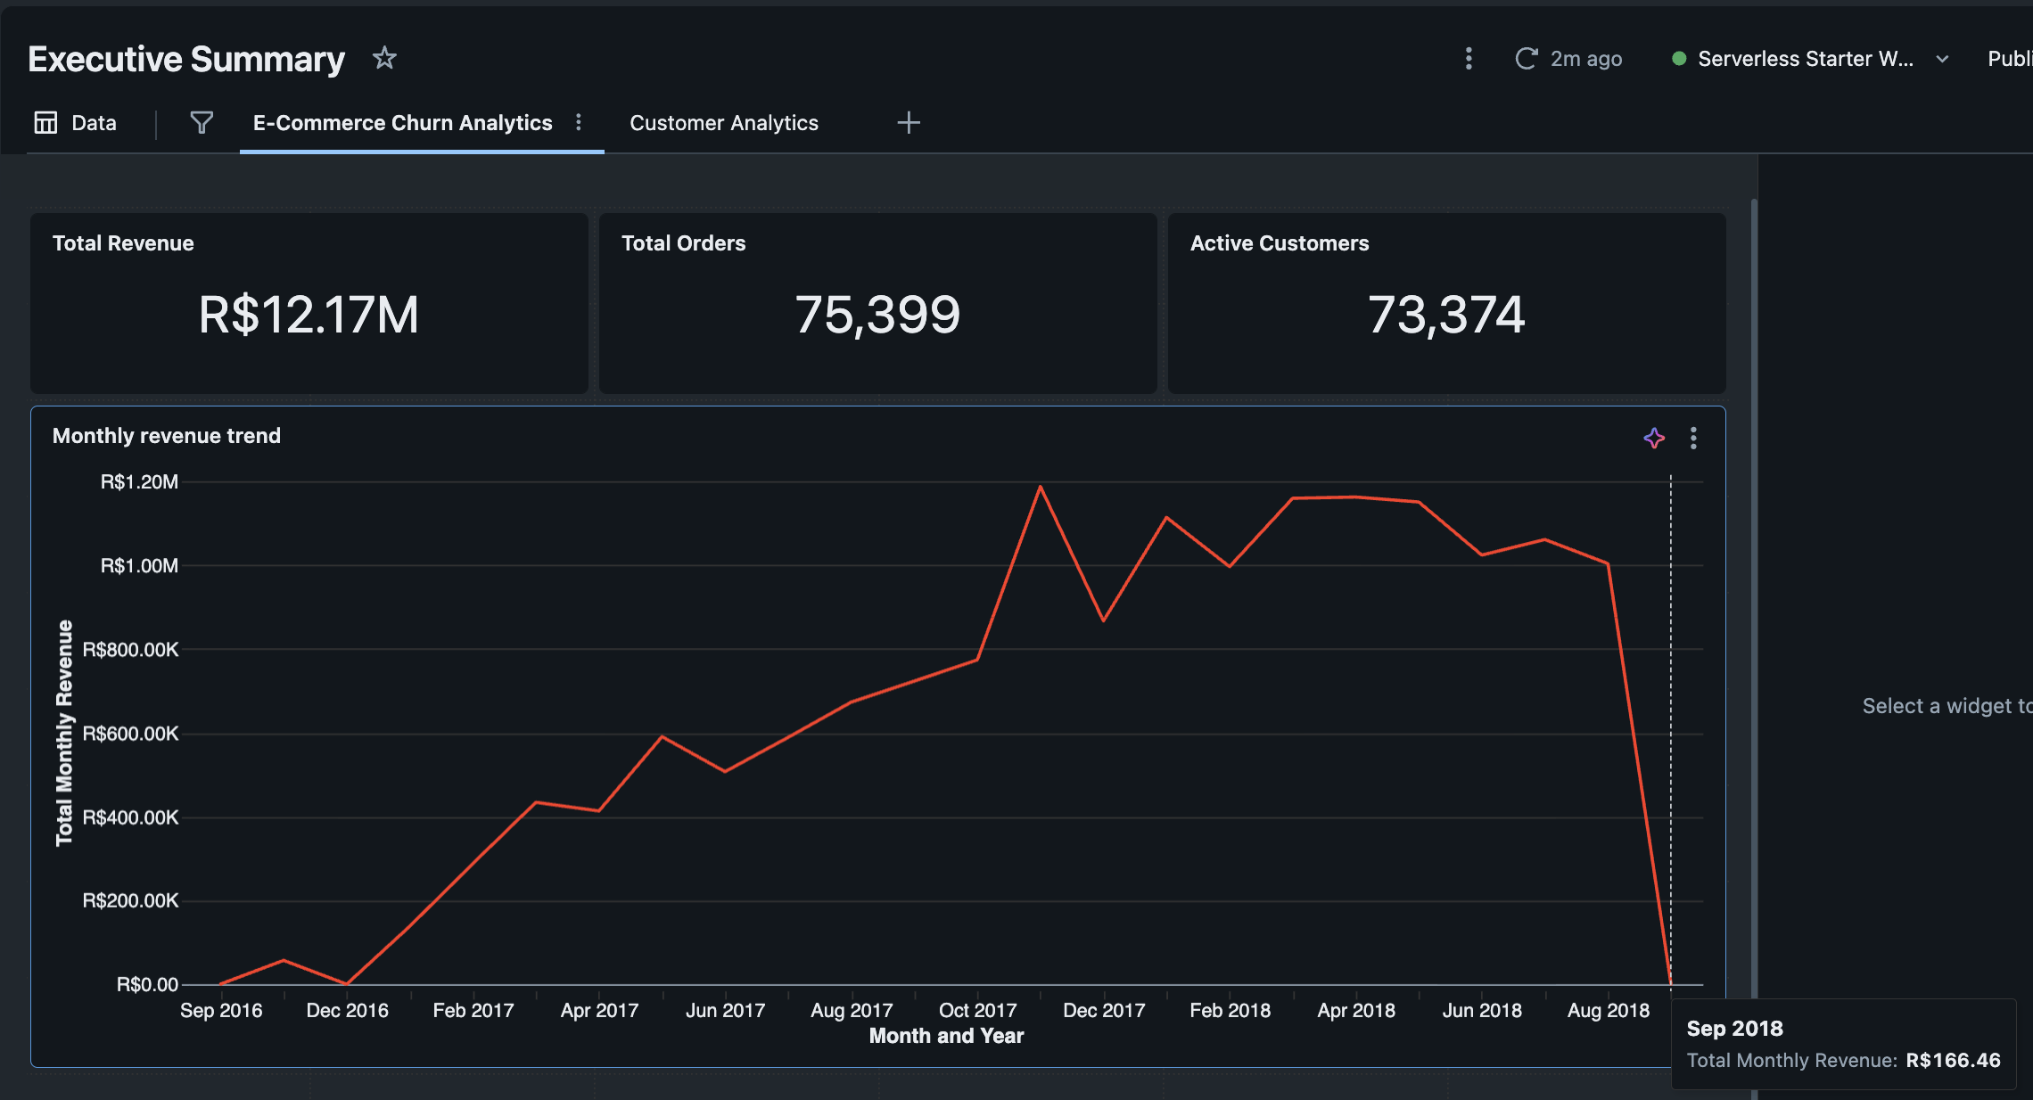Open the filter funnel icon
This screenshot has width=2033, height=1100.
(202, 123)
